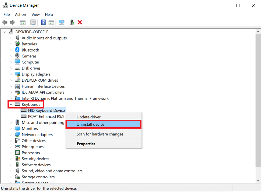Select the Bluetooth device category
The width and height of the screenshot is (262, 192).
(30, 50)
